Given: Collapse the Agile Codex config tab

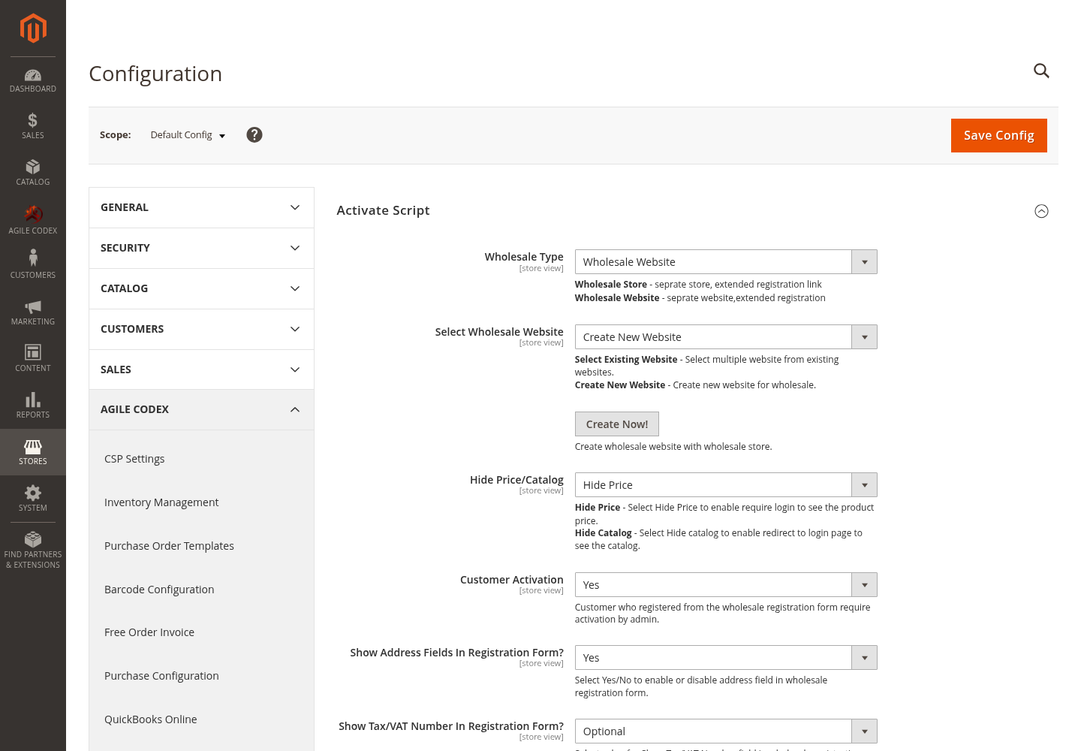Looking at the screenshot, I should [x=201, y=409].
